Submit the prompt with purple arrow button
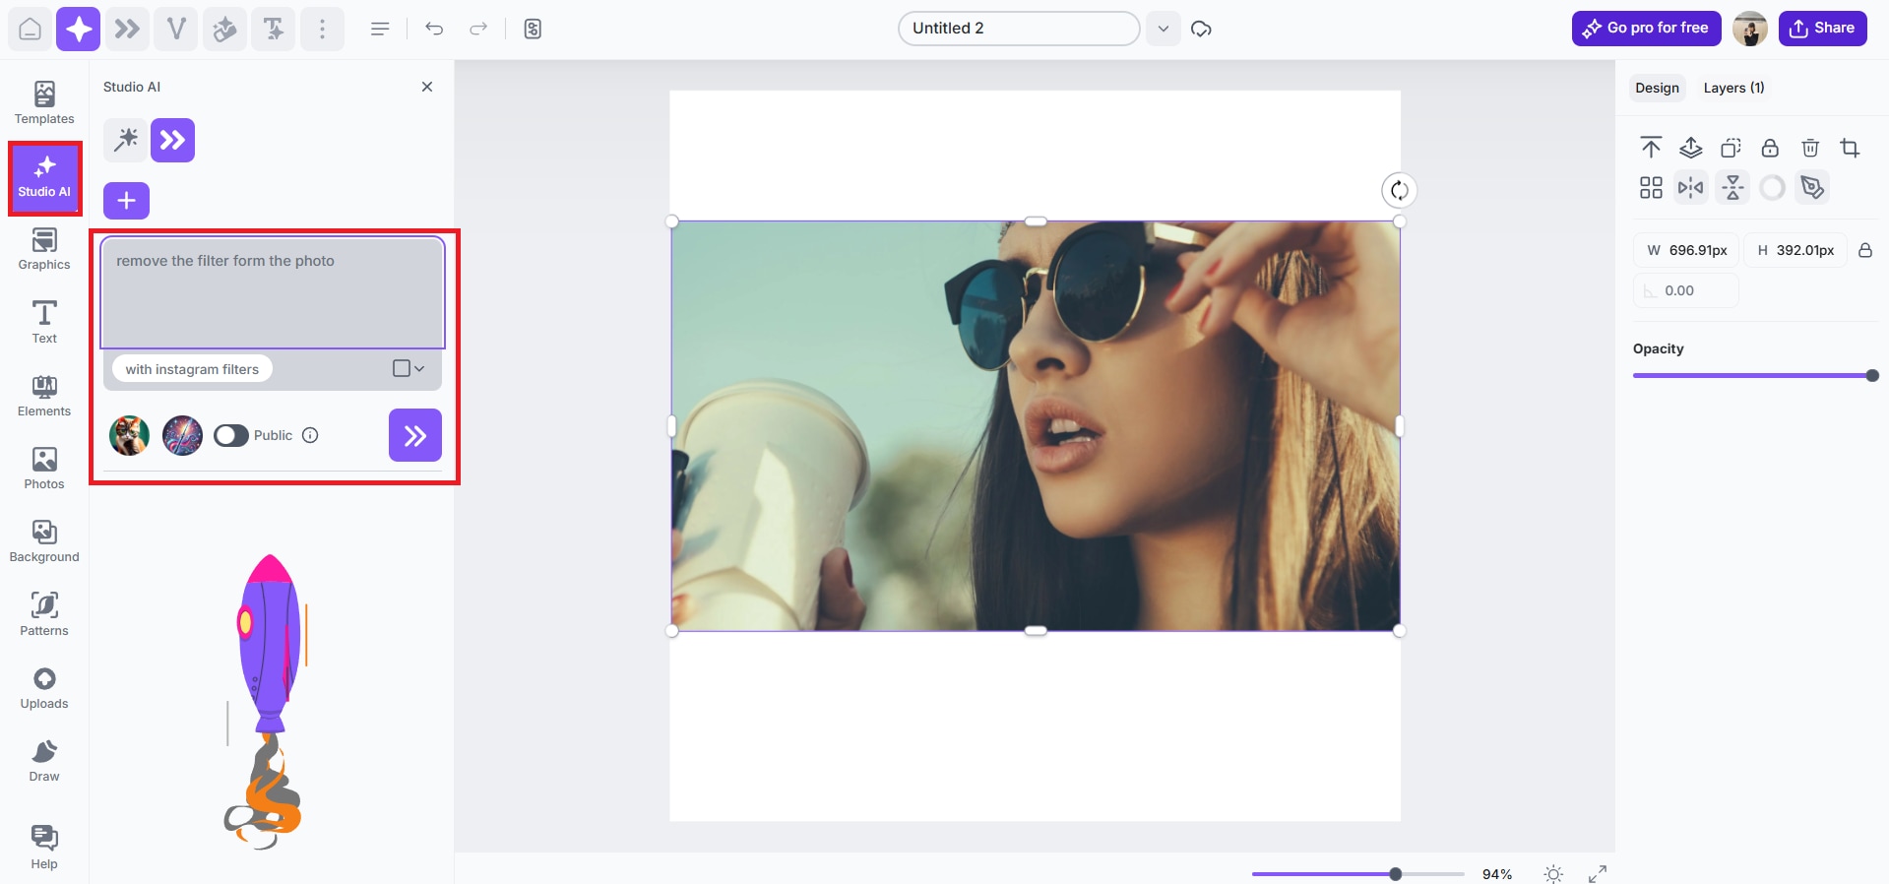 pyautogui.click(x=415, y=435)
